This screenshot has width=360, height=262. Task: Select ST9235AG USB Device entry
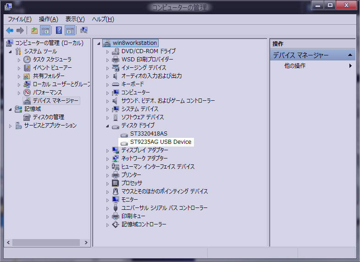[161, 142]
